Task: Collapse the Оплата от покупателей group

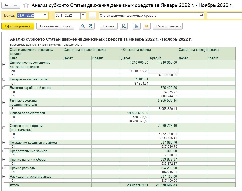Action: pos(4,113)
